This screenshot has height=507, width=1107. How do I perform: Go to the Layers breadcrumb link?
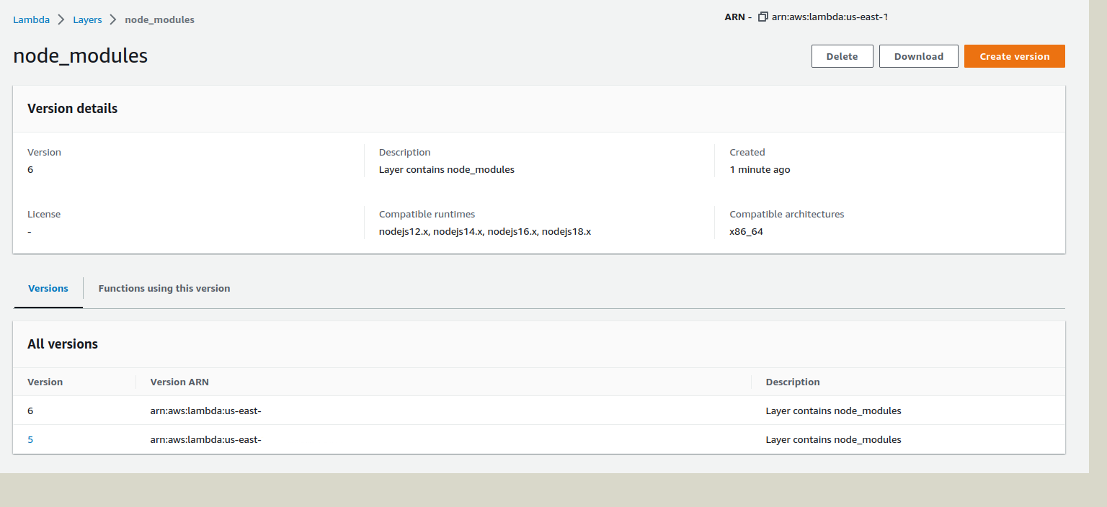87,19
